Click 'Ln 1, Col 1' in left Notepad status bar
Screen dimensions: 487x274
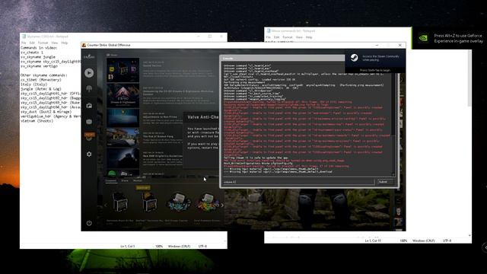[127, 247]
